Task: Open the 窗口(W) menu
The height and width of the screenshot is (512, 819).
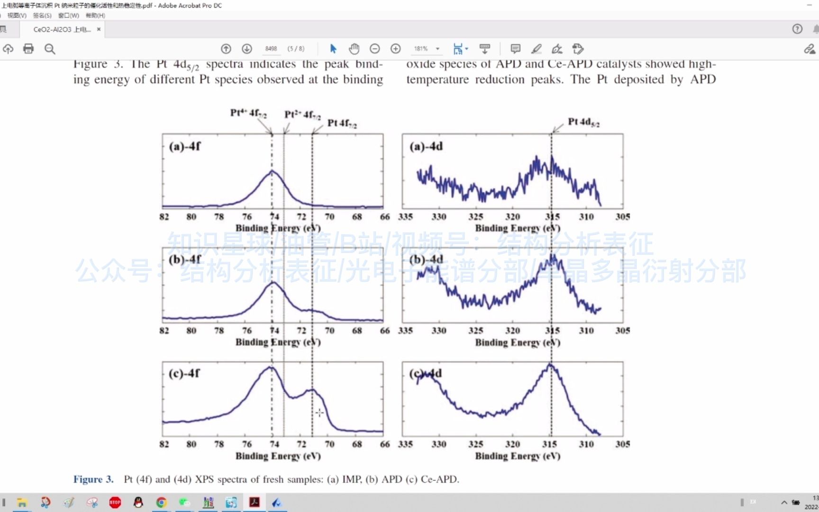Action: click(69, 16)
